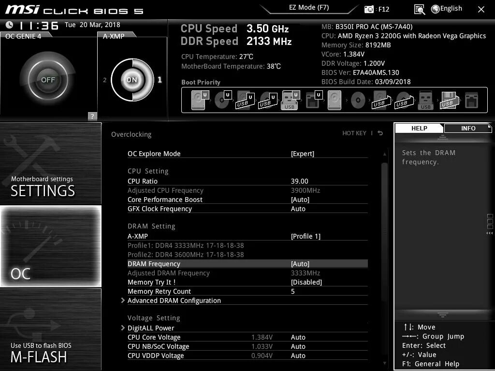
Task: Select the CPU Core Voltage Auto value
Action: [x=298, y=337]
